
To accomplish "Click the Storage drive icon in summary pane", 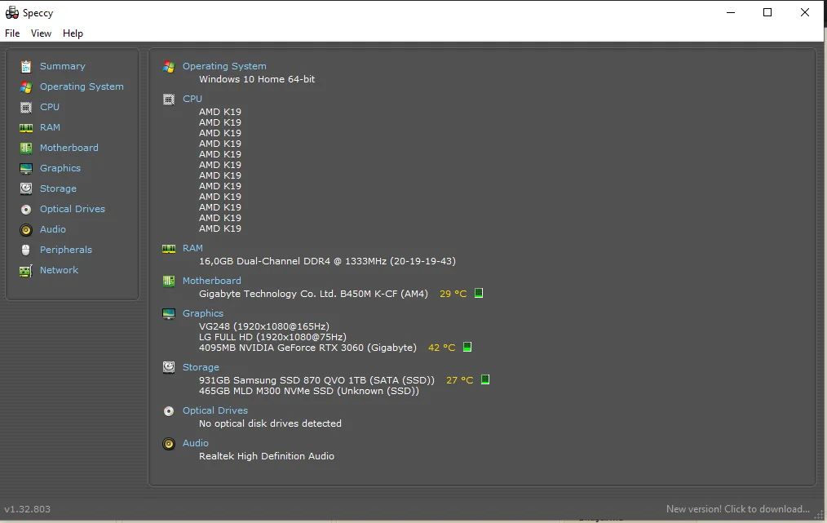I will click(x=169, y=367).
